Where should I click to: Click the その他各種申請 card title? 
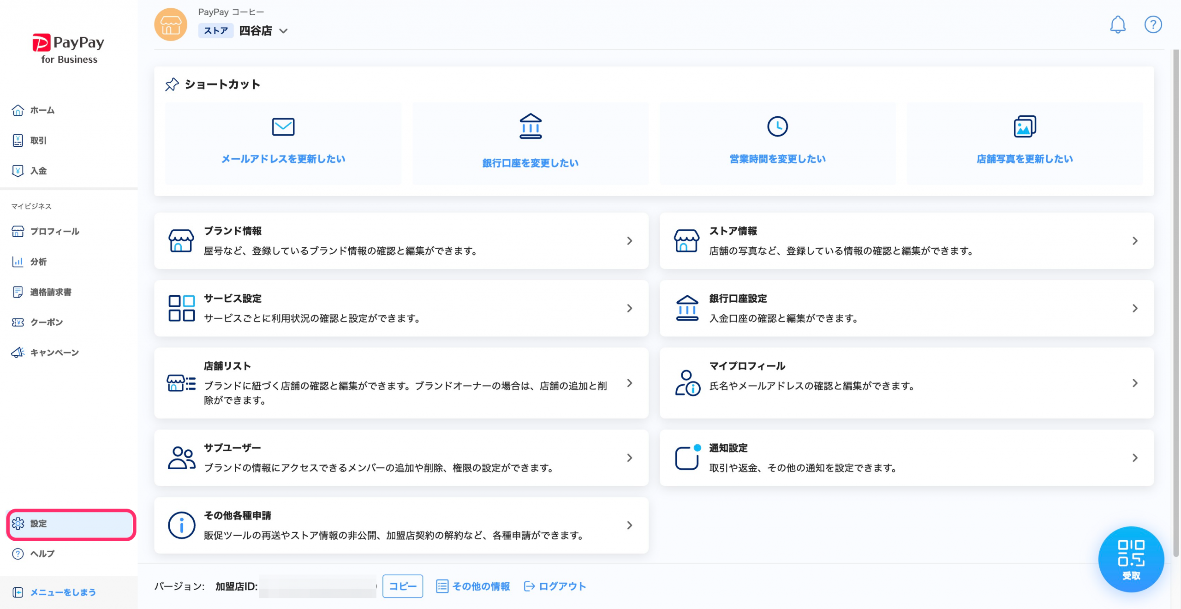tap(238, 515)
